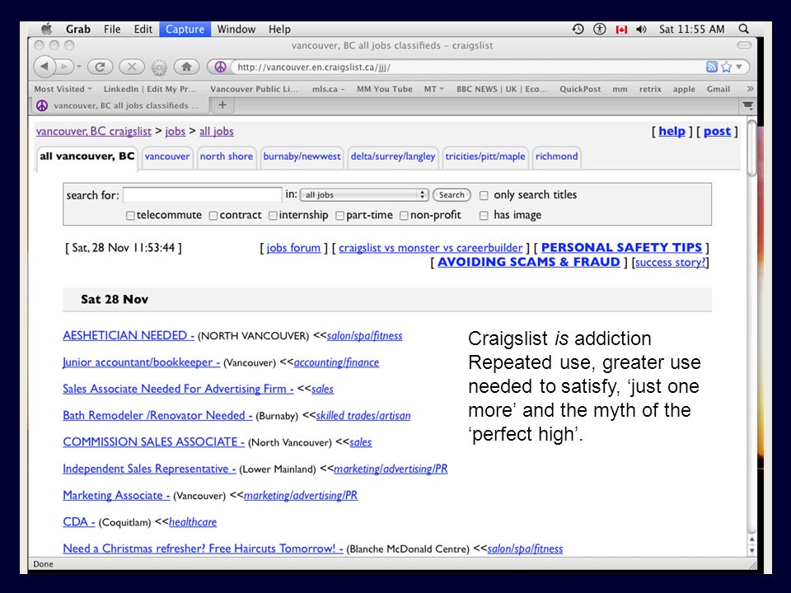Open the address bar history dropdown arrow

point(739,67)
